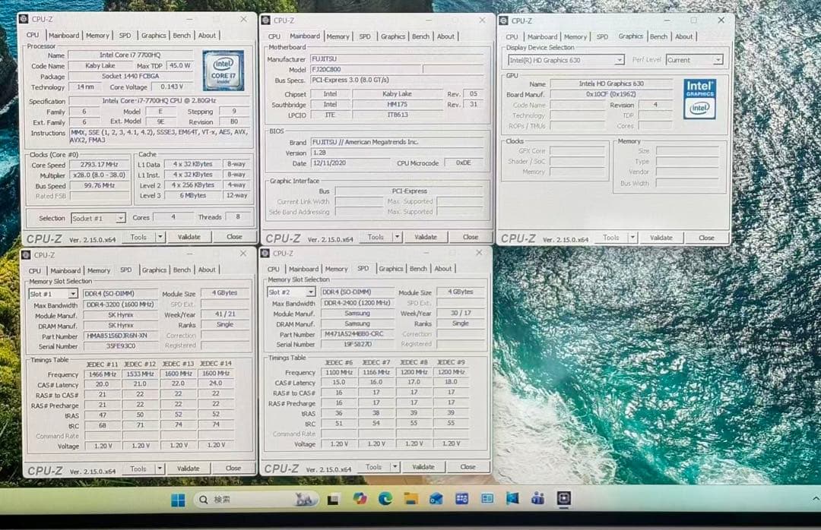
Task: Switch to Memory tab in the Processor window
Action: [97, 36]
